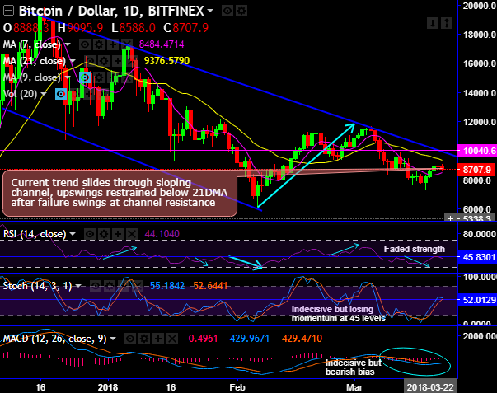This screenshot has height=393, width=497.
Task: Click the Faded strength annotation text
Action: tap(415, 249)
